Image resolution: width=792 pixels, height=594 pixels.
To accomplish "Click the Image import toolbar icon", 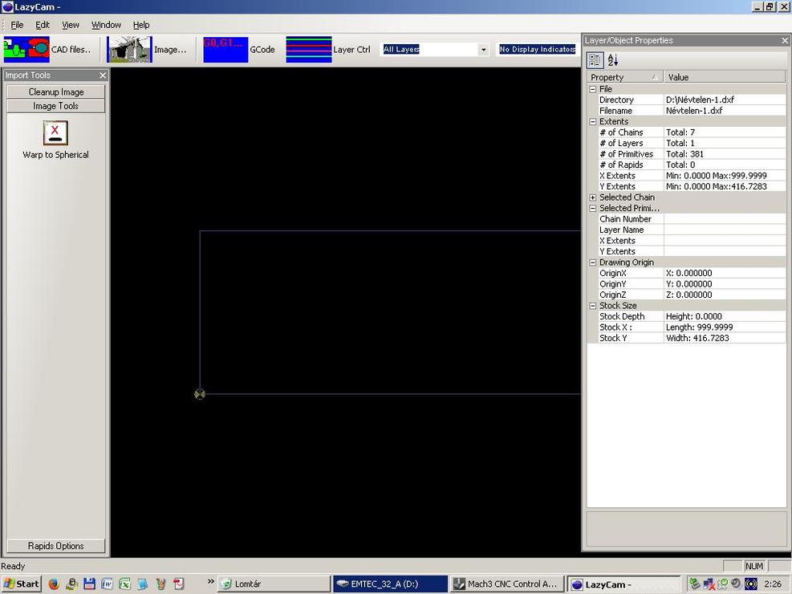I will pos(129,49).
